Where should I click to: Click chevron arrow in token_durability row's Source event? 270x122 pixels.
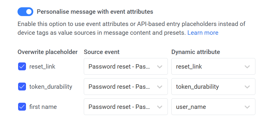click(x=160, y=87)
